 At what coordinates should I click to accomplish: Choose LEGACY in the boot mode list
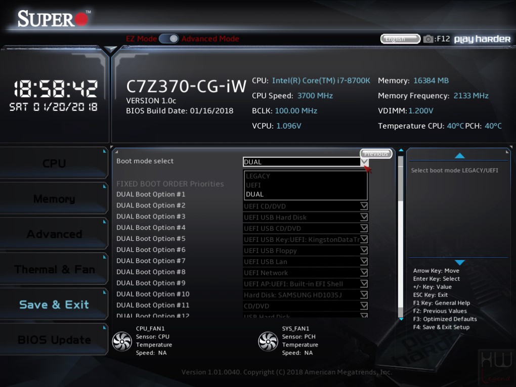(257, 176)
